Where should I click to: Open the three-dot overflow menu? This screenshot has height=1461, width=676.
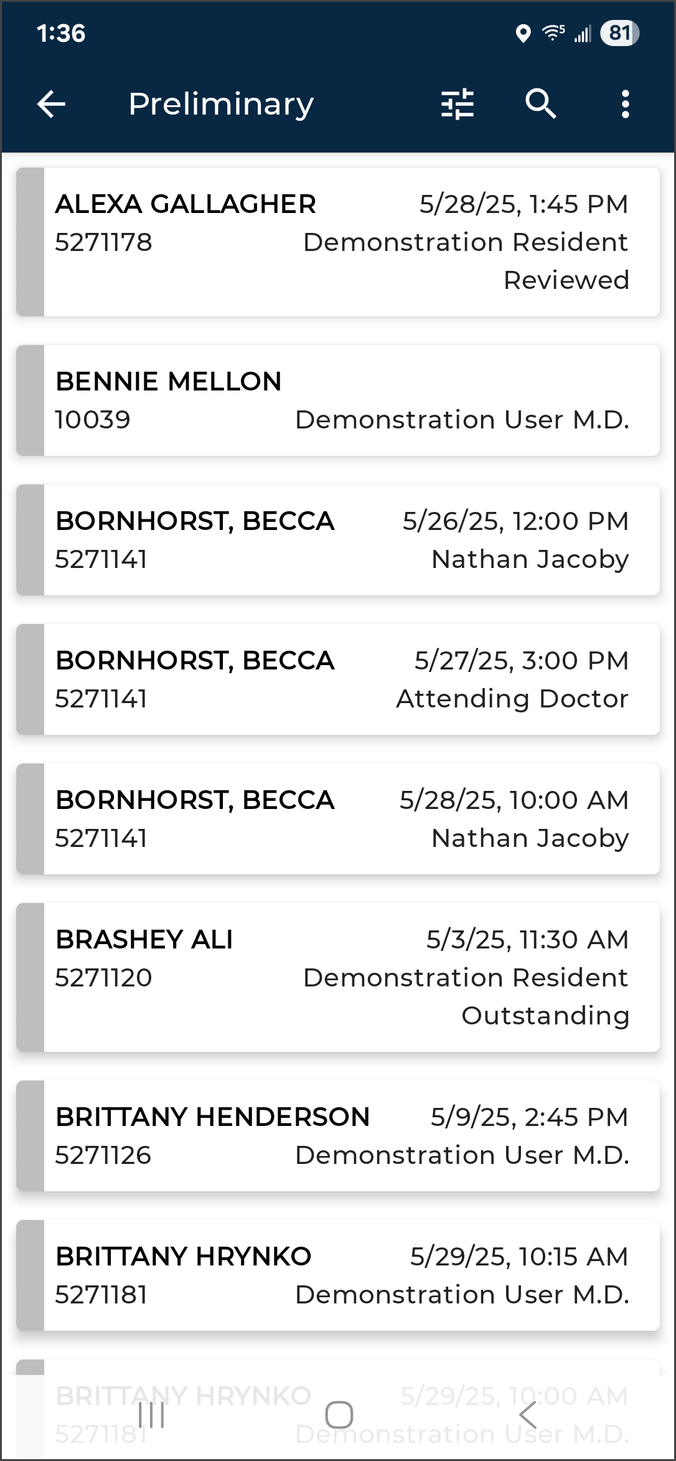point(625,104)
